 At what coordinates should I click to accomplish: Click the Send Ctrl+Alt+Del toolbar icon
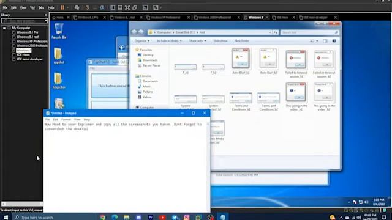77,8
